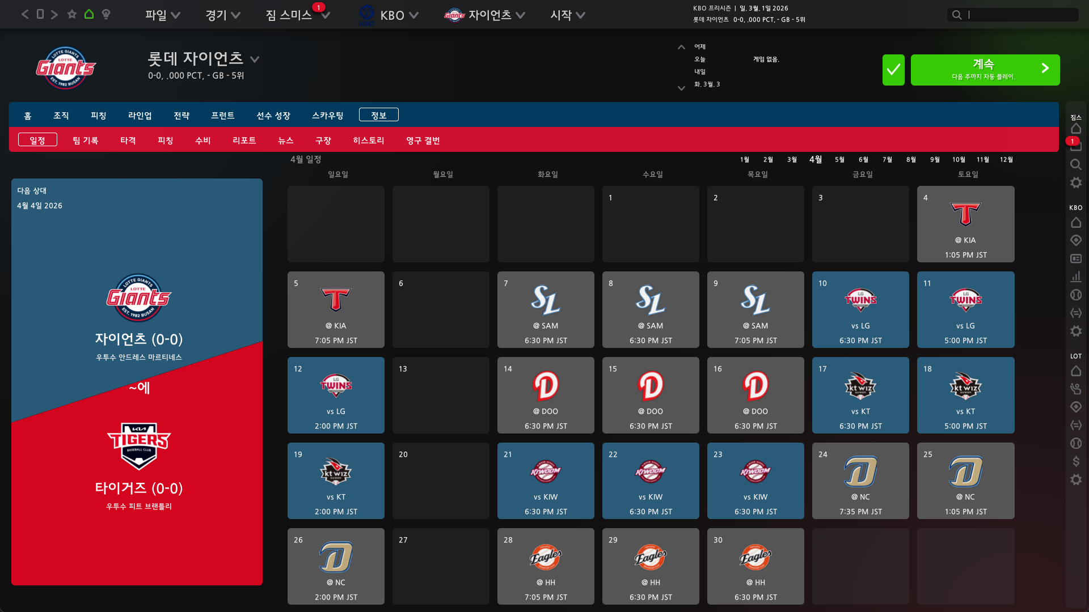Click the dollar sign finances icon in sidebar
Image resolution: width=1089 pixels, height=612 pixels.
pos(1075,461)
